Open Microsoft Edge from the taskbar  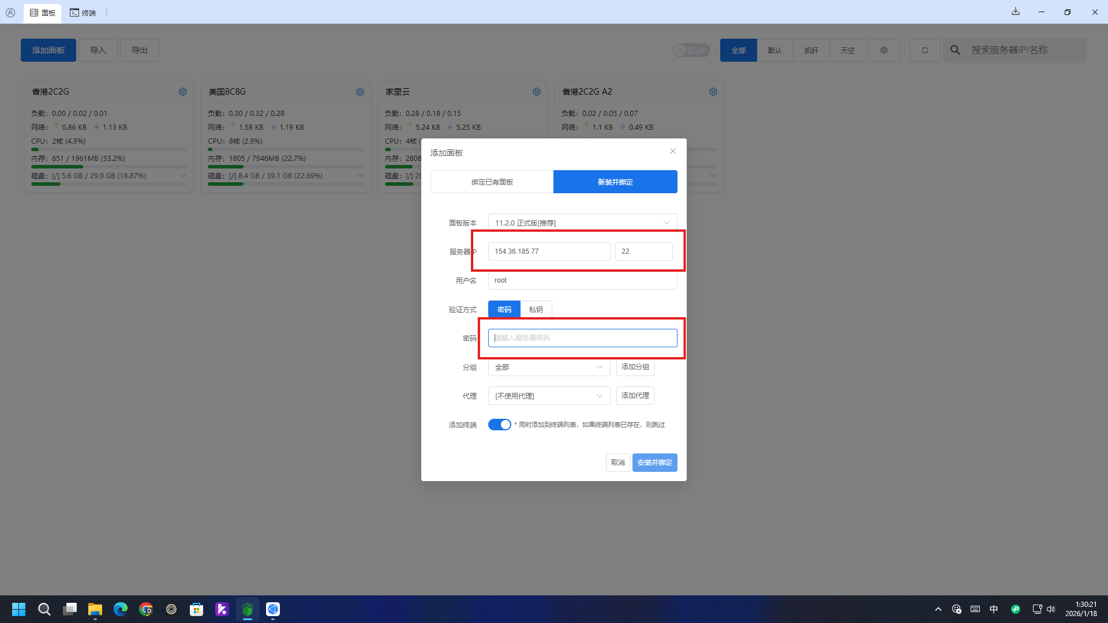[x=121, y=609]
